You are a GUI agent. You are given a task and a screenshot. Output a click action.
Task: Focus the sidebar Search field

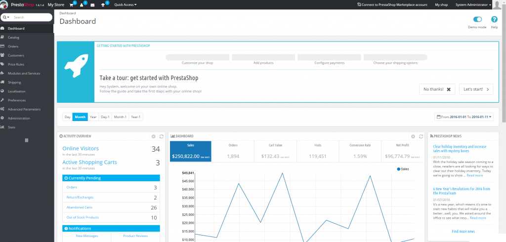pos(31,17)
